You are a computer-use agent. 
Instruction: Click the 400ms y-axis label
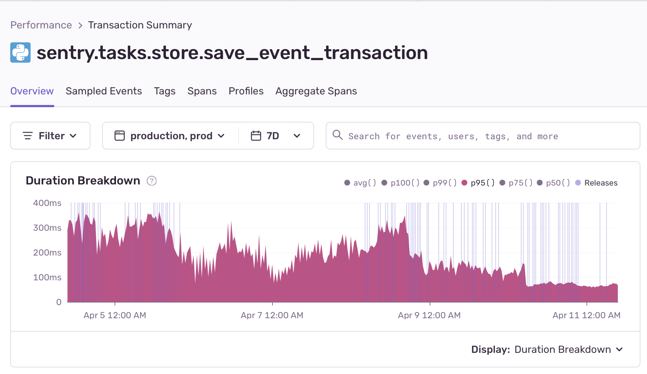point(47,203)
